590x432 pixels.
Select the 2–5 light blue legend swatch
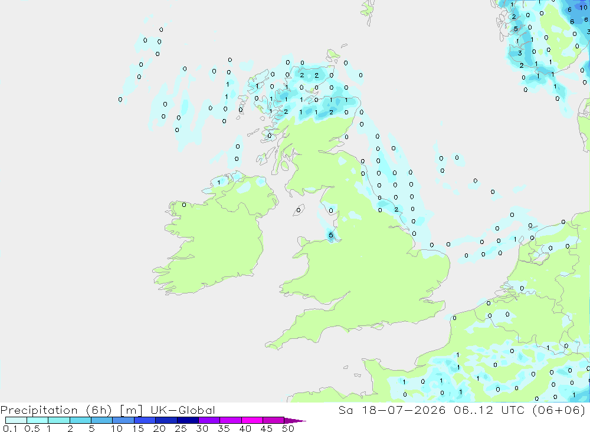pyautogui.click(x=80, y=420)
